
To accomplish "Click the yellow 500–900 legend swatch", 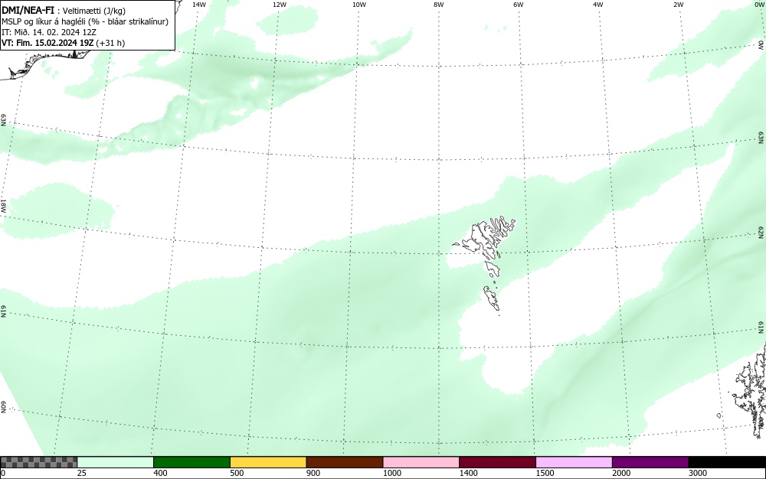I will (x=268, y=462).
